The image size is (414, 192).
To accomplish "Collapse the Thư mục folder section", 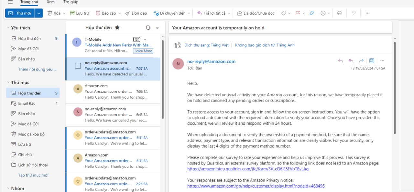I will click(8, 82).
